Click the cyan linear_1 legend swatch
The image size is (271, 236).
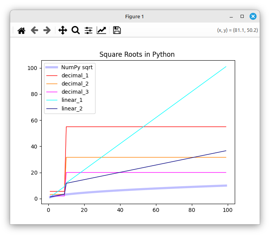pyautogui.click(x=52, y=100)
